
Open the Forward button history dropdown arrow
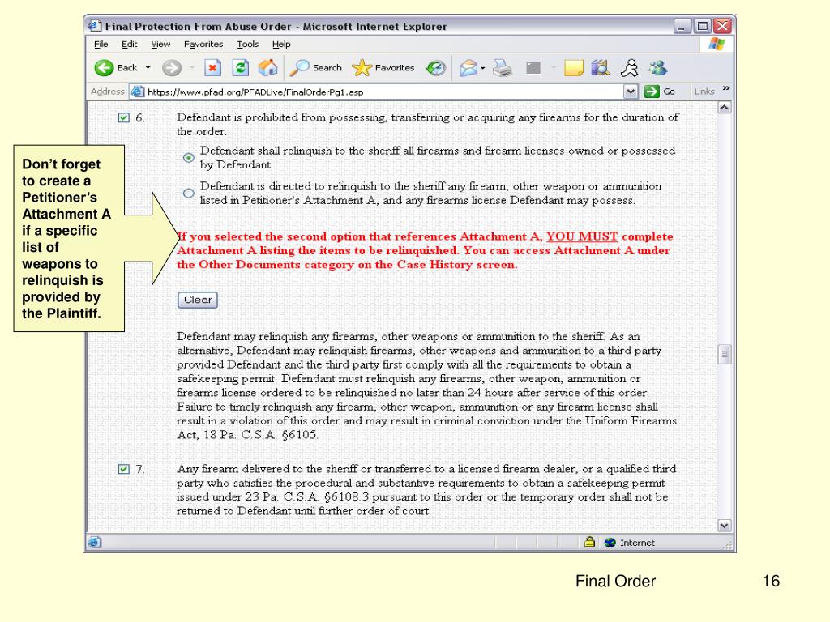[x=191, y=68]
